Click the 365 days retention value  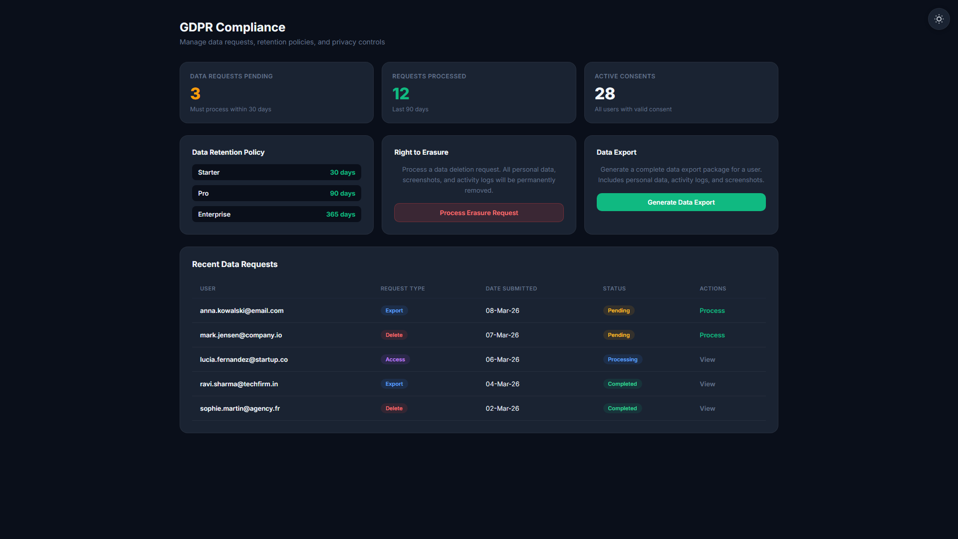[341, 214]
